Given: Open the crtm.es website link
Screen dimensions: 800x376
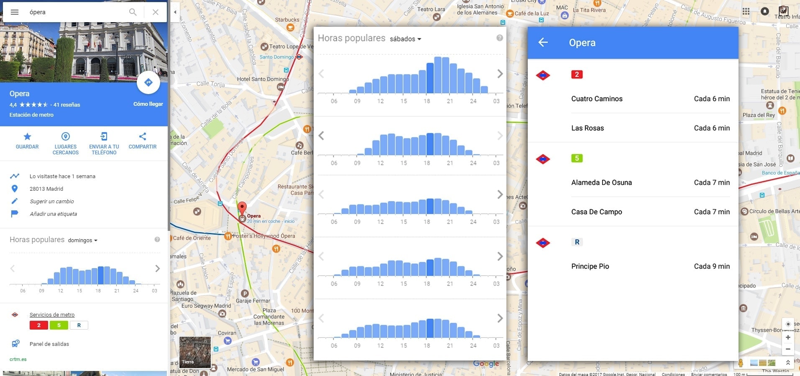Looking at the screenshot, I should 18,359.
